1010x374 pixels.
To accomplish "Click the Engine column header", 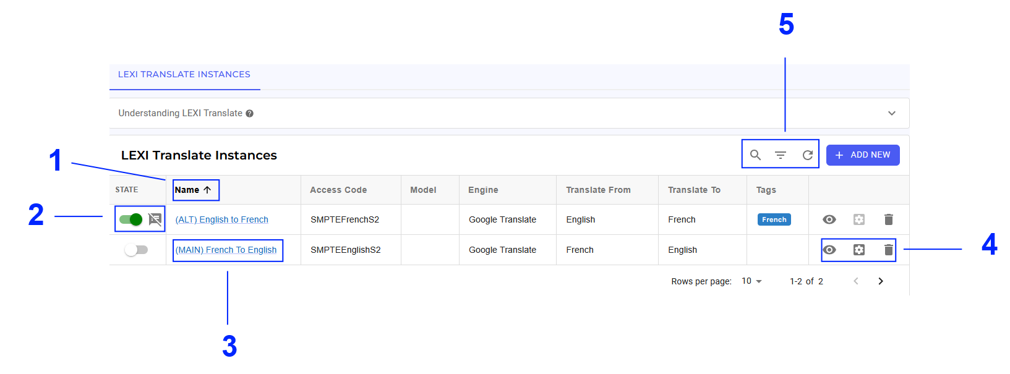I will point(483,190).
